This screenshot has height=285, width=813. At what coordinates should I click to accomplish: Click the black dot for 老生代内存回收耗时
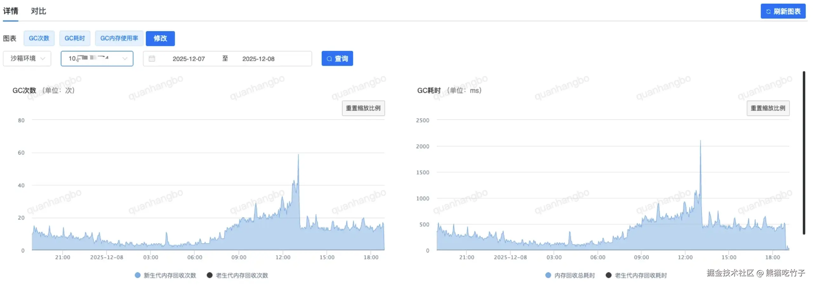click(609, 275)
